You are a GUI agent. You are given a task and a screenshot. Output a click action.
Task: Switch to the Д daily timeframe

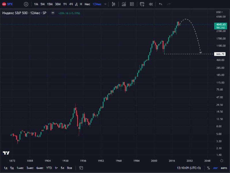coord(76,4)
